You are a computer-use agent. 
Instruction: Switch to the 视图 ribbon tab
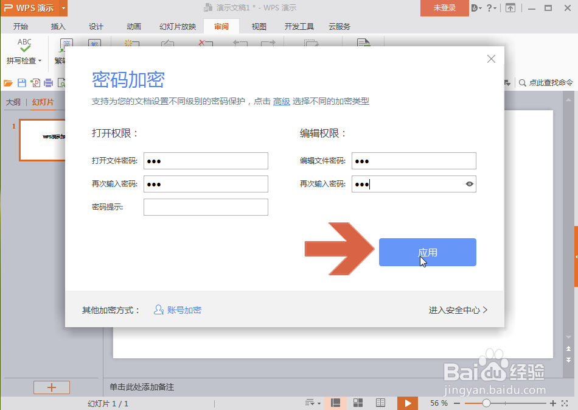tap(258, 26)
